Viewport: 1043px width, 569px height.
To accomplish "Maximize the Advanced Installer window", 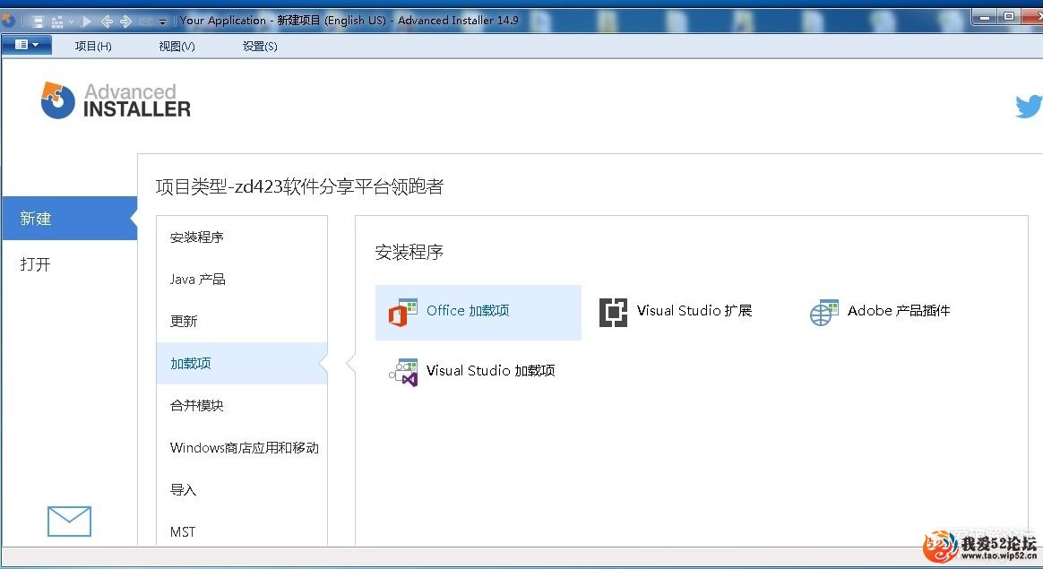I will pyautogui.click(x=1009, y=17).
